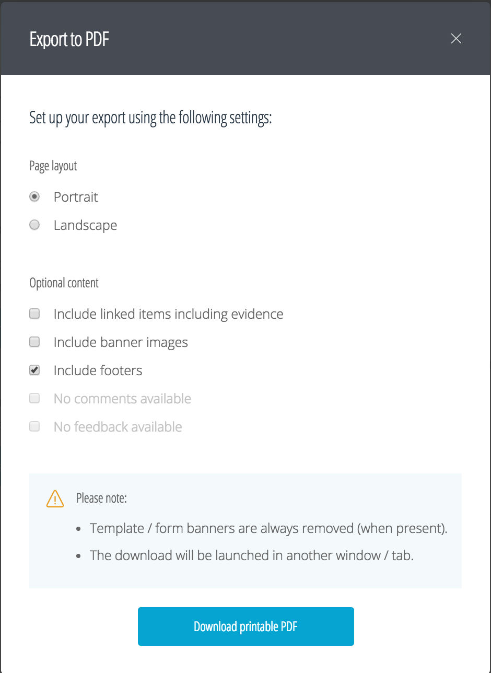491x673 pixels.
Task: Click the Portrait label text
Action: coord(76,197)
